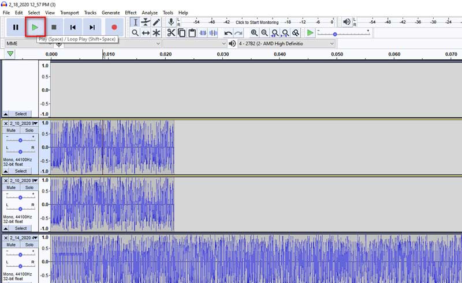Click the Select button on the empty top track
Viewport: 462px width, 283px height.
pyautogui.click(x=21, y=114)
